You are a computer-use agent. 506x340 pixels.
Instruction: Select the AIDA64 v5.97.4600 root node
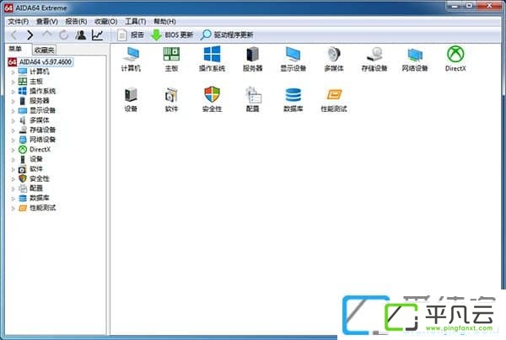[46, 61]
